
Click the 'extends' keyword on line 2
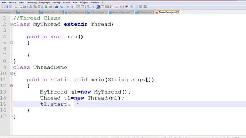coord(75,24)
